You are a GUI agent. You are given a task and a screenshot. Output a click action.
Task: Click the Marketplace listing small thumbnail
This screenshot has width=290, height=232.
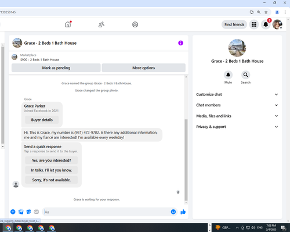pyautogui.click(x=14, y=57)
